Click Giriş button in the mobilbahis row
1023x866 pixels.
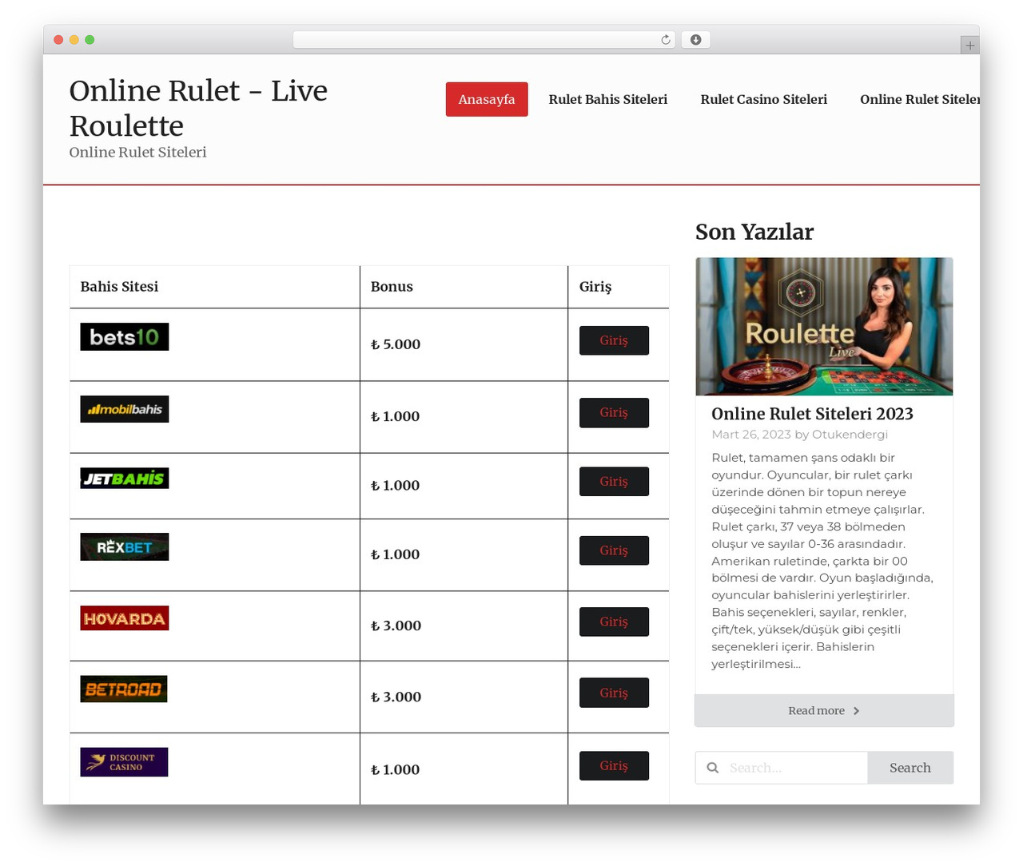pyautogui.click(x=614, y=412)
